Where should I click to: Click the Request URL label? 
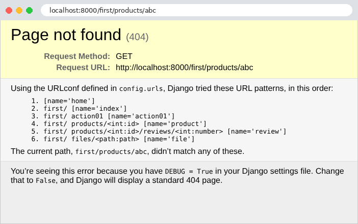83,68
